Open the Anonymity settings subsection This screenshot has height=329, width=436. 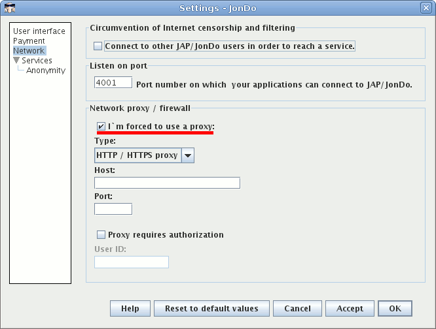[46, 70]
